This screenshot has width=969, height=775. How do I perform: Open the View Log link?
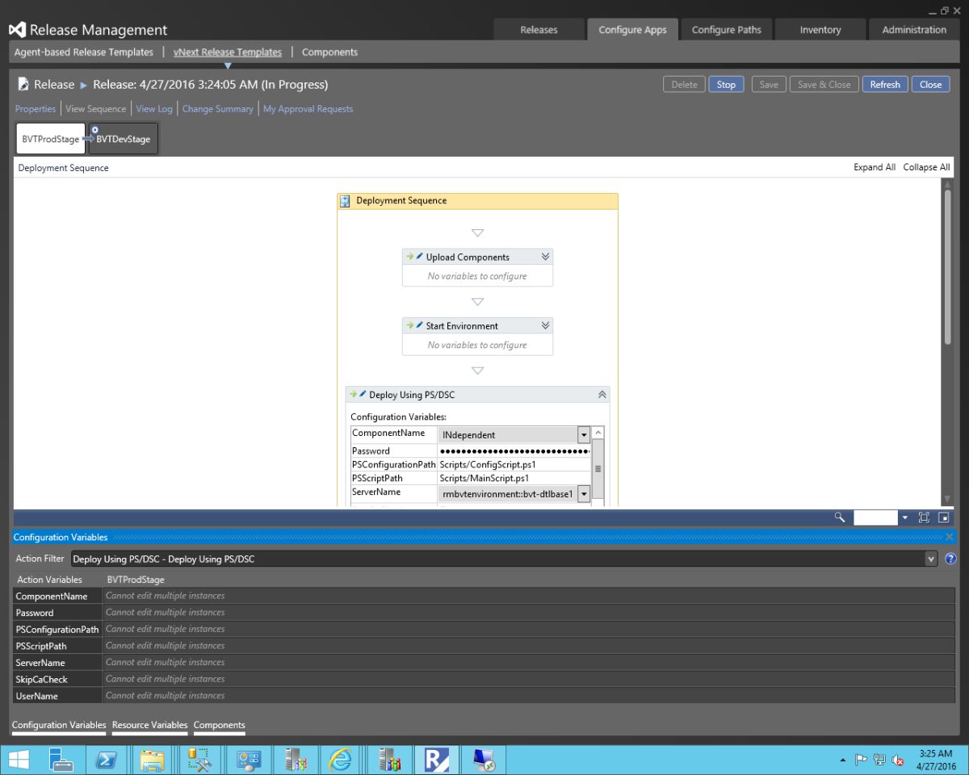point(154,109)
